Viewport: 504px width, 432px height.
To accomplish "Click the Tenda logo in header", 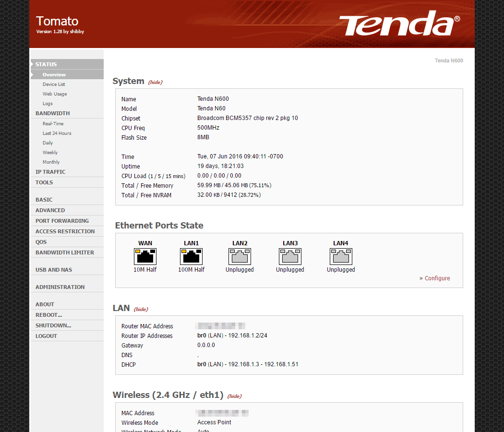I will tap(399, 24).
